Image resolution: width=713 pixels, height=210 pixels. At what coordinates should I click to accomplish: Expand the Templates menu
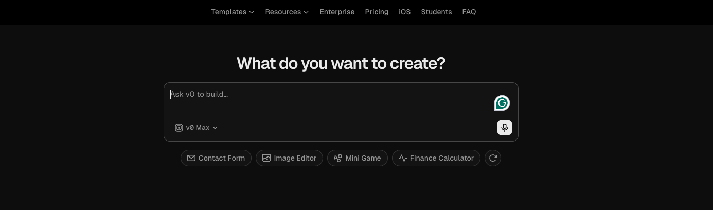[233, 12]
